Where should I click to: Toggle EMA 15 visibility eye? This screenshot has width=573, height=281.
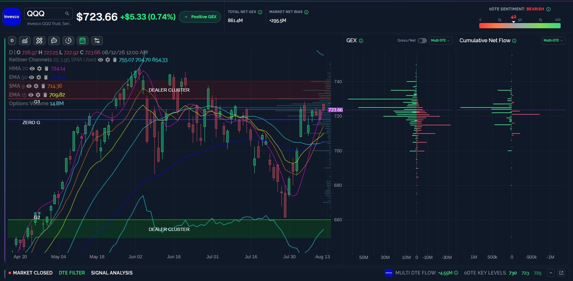(31, 95)
